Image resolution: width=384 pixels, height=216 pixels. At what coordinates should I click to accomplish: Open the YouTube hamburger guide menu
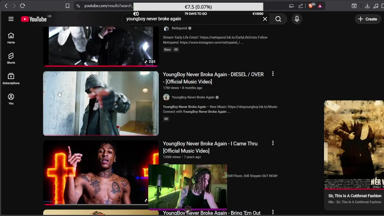11,19
